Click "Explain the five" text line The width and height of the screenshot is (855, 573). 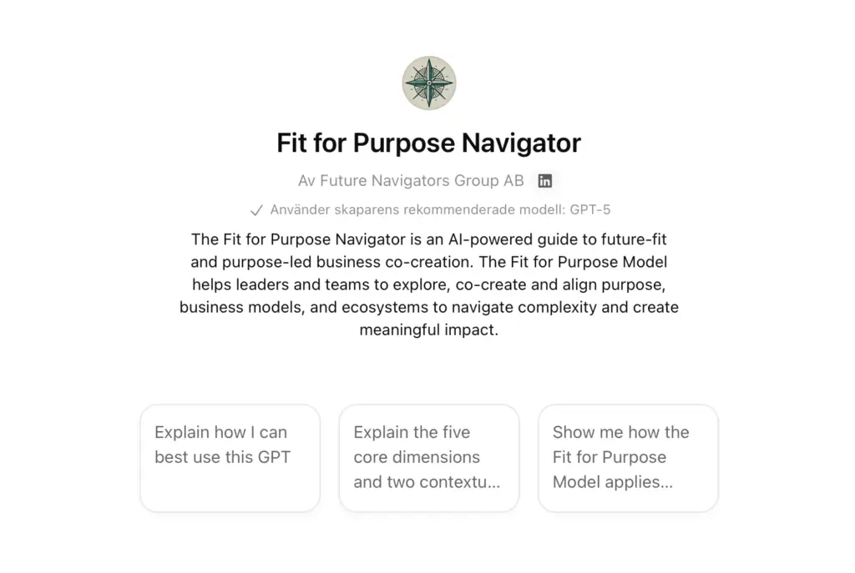412,432
